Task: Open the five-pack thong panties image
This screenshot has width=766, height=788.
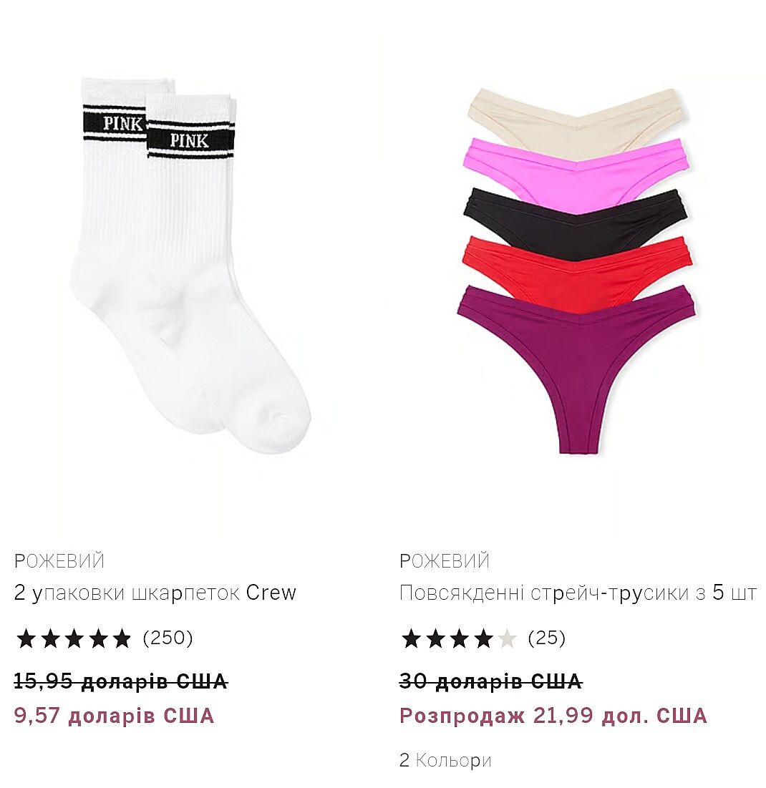Action: pos(576,271)
